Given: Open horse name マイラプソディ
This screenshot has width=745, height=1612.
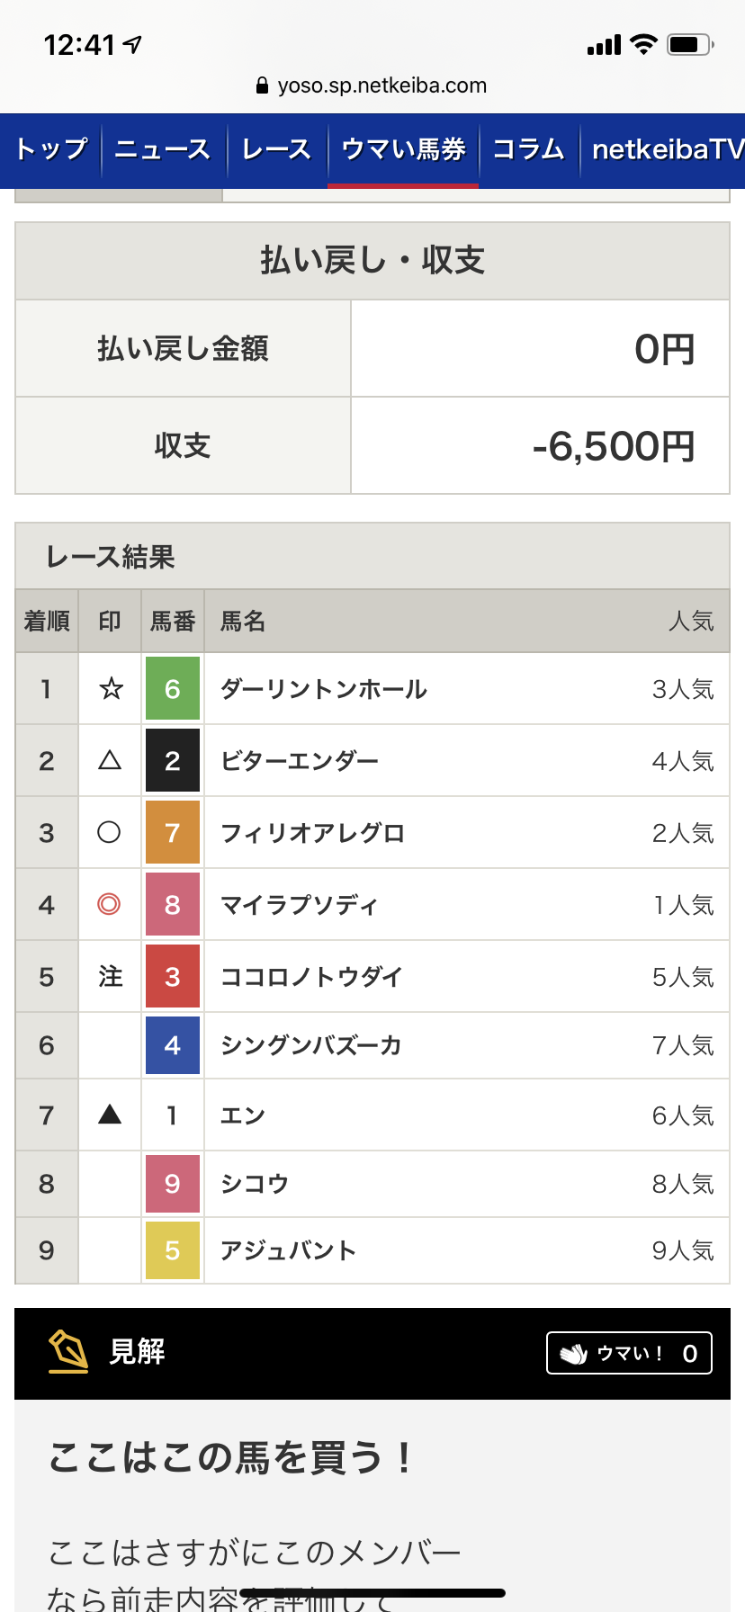Looking at the screenshot, I should coord(299,904).
